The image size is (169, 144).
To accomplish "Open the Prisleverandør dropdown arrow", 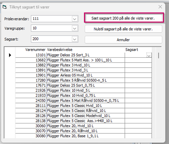I will (x=74, y=19).
